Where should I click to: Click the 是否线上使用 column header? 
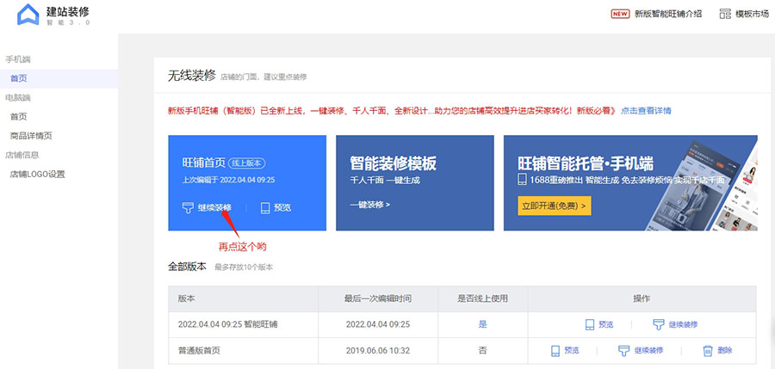[482, 298]
